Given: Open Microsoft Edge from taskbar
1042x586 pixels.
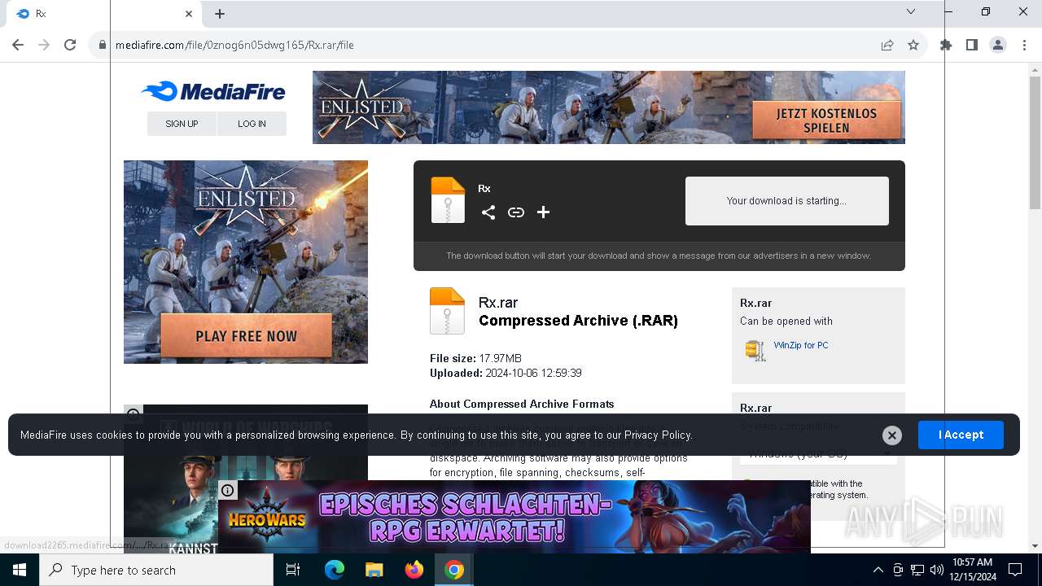Looking at the screenshot, I should click(334, 570).
